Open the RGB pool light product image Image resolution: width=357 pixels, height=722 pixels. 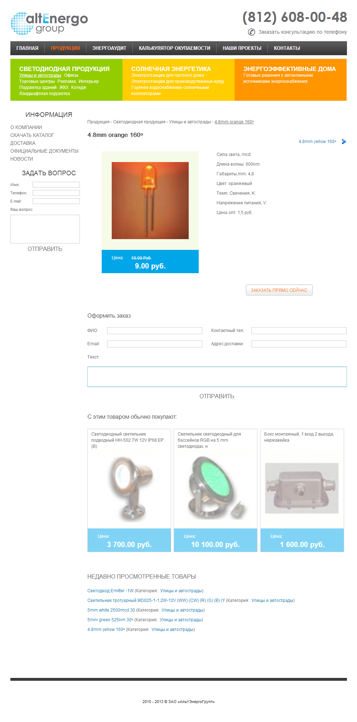(216, 488)
